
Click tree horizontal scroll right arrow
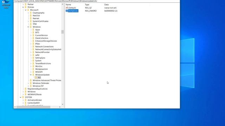[60, 107]
